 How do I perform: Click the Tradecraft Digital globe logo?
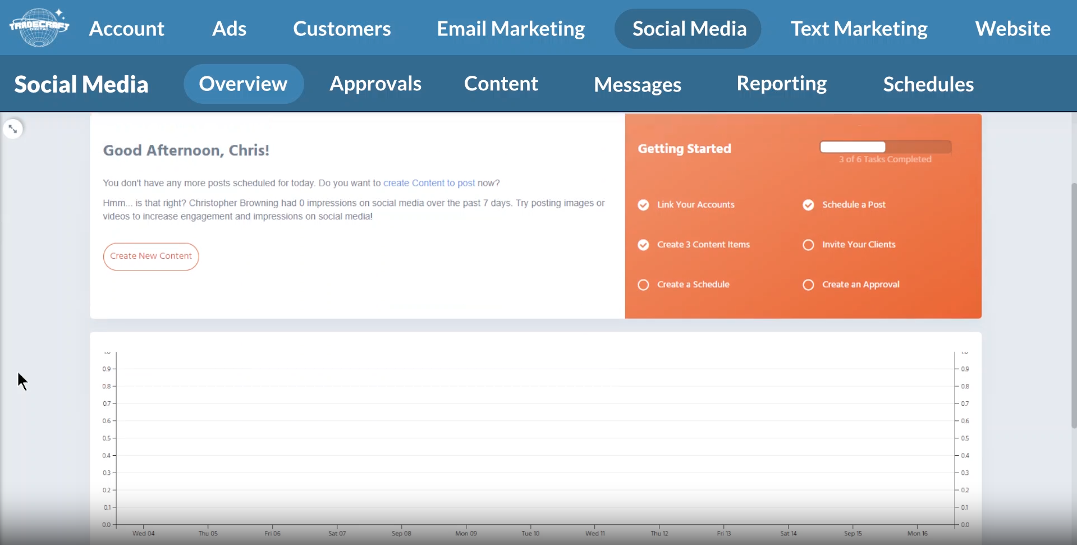click(x=39, y=27)
